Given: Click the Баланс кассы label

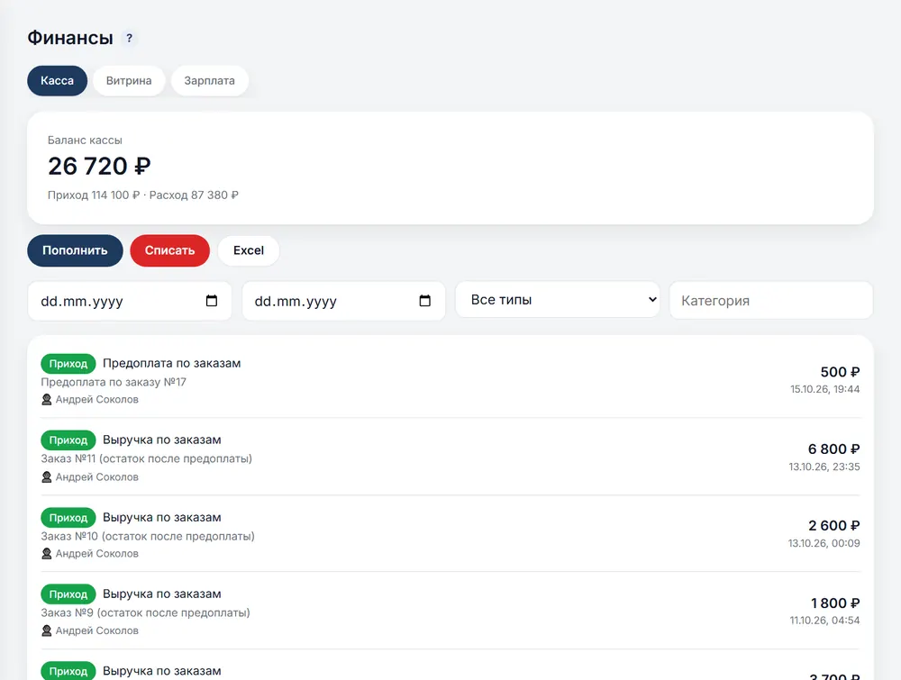Looking at the screenshot, I should pyautogui.click(x=85, y=141).
